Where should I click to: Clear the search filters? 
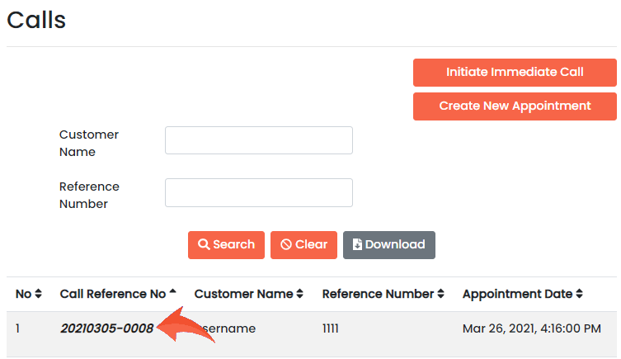click(303, 245)
